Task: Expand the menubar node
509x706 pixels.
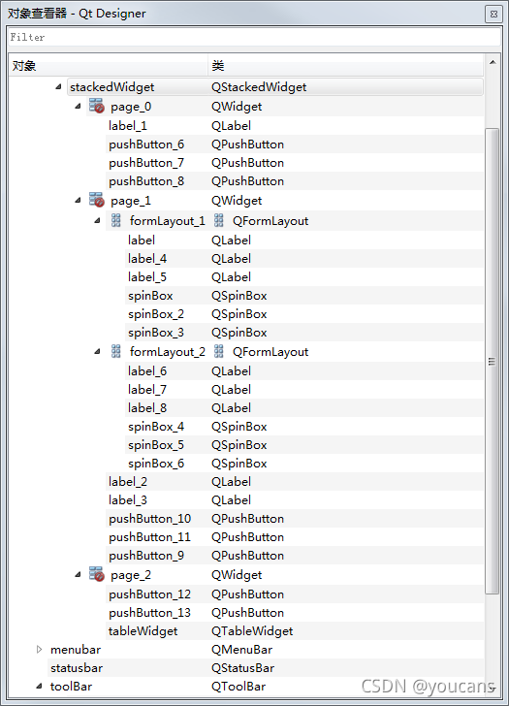Action: coord(39,650)
